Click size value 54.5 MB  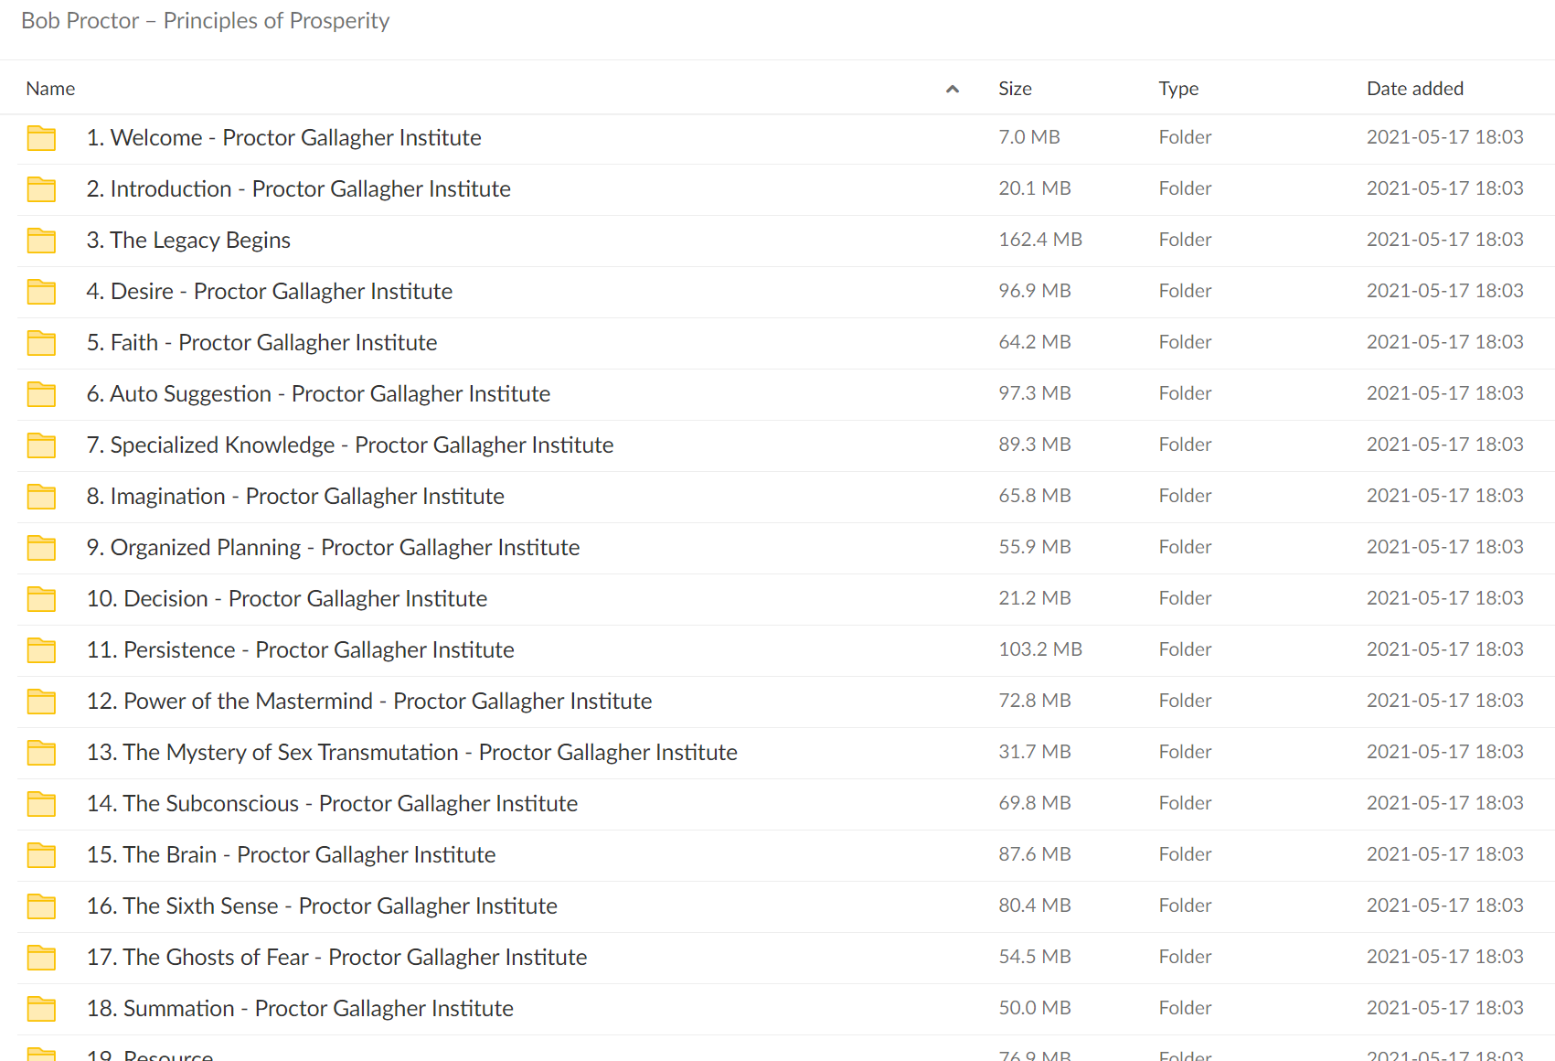tap(1035, 957)
